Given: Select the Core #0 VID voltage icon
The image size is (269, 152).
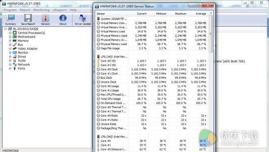Looking at the screenshot, I should 98,61.
